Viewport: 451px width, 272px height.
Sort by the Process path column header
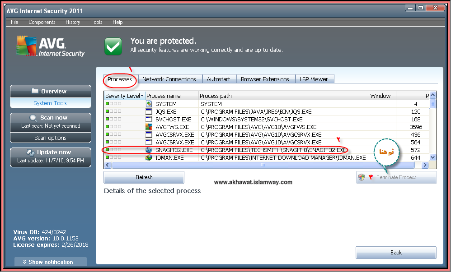tap(284, 96)
